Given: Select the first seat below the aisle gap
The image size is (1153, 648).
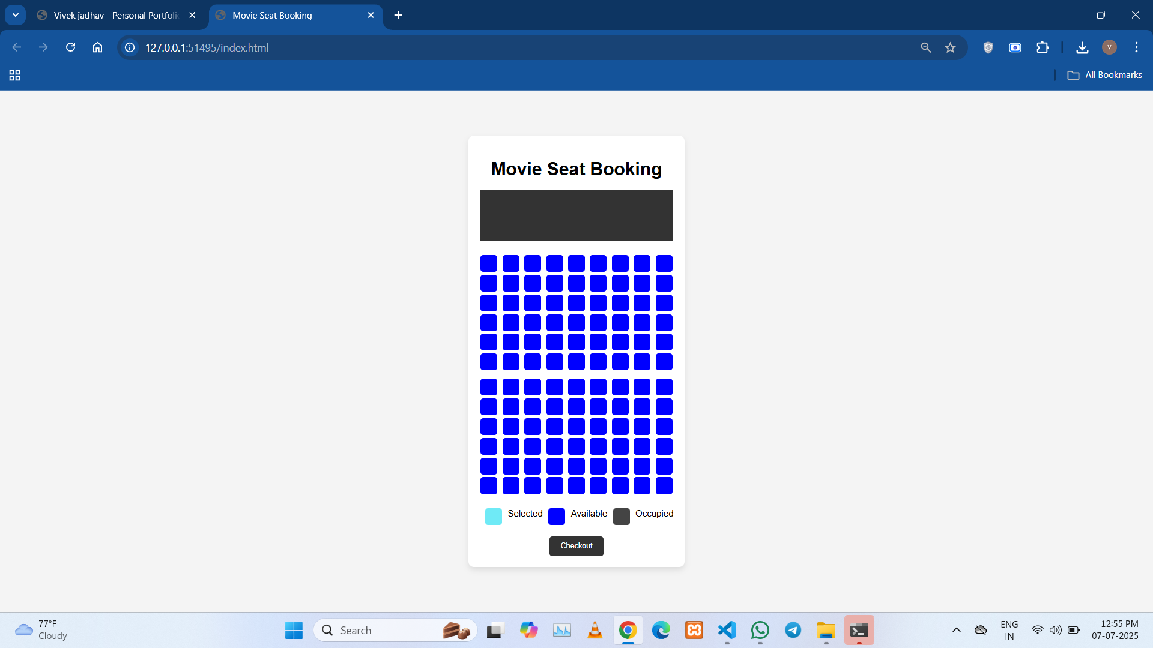Looking at the screenshot, I should pos(489,387).
